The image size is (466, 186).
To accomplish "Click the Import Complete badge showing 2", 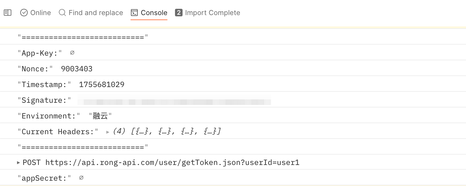I will (179, 13).
